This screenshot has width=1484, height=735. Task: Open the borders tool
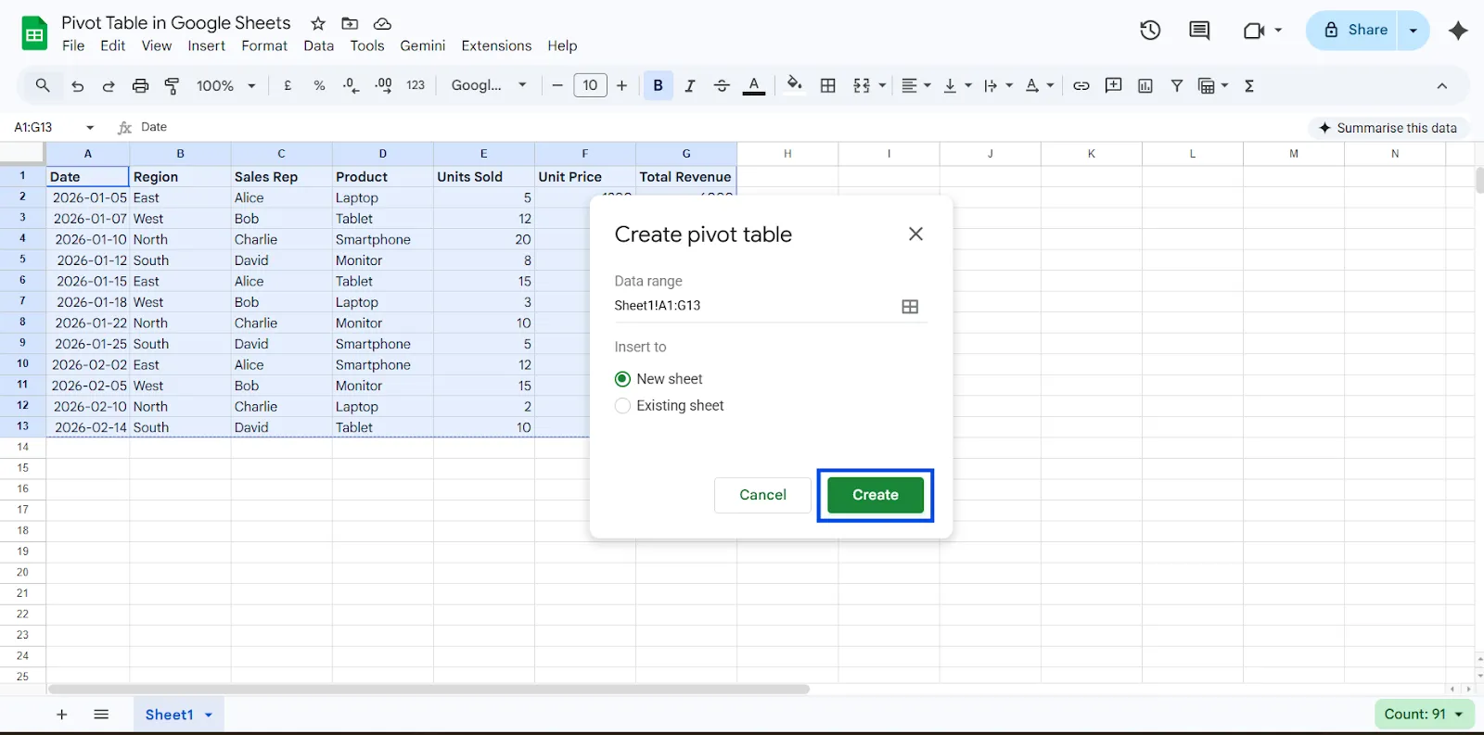[x=828, y=85]
